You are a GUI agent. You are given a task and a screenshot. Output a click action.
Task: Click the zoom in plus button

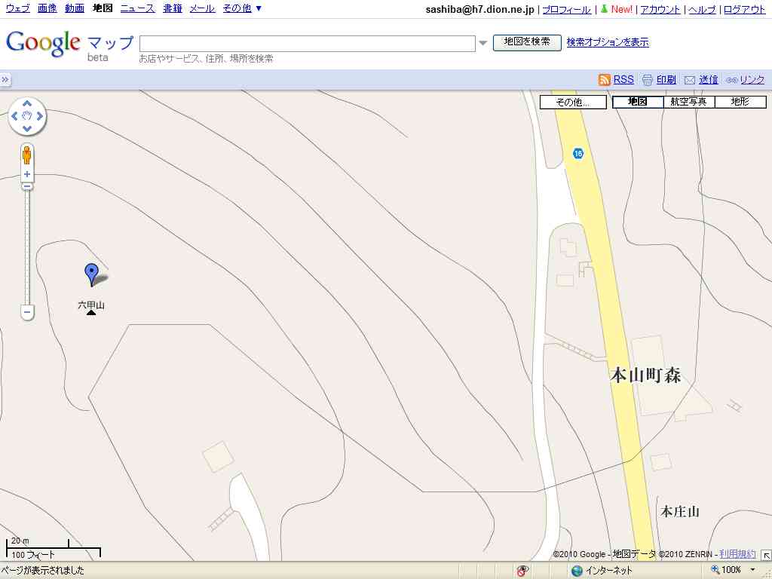(x=27, y=174)
